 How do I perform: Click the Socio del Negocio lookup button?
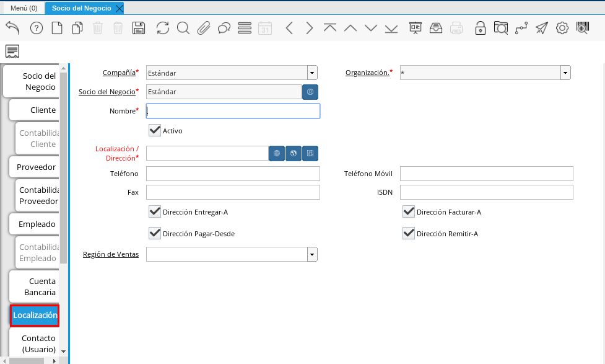310,92
